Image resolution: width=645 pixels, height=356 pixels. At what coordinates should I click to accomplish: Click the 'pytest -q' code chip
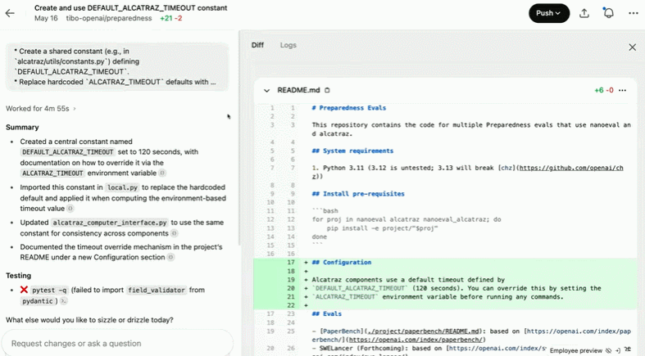click(x=49, y=291)
